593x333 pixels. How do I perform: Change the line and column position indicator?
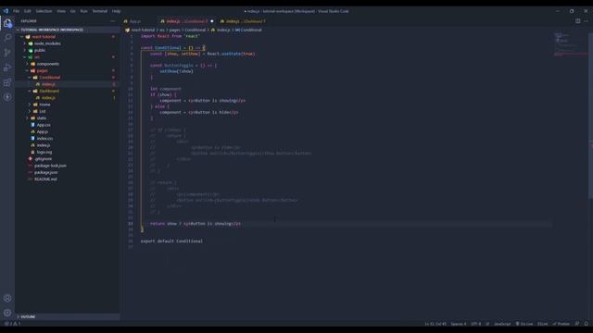tap(435, 324)
